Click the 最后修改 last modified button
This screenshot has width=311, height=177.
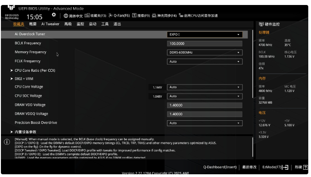tap(249, 167)
